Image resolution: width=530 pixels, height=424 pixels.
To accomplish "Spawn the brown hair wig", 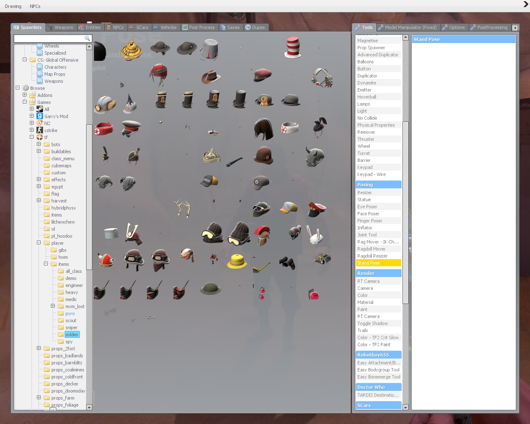I will click(x=263, y=129).
